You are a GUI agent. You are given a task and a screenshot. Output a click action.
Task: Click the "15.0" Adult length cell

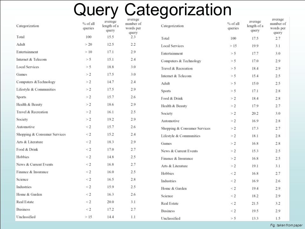click(255, 84)
